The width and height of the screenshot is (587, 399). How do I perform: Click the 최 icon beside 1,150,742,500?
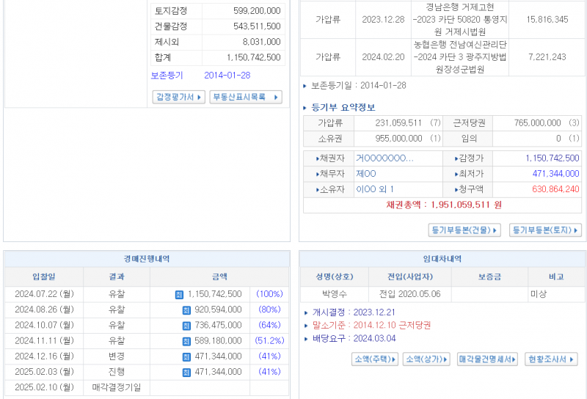point(178,294)
